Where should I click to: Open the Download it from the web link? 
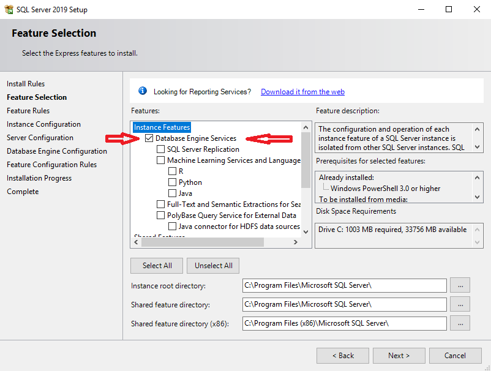tap(302, 92)
